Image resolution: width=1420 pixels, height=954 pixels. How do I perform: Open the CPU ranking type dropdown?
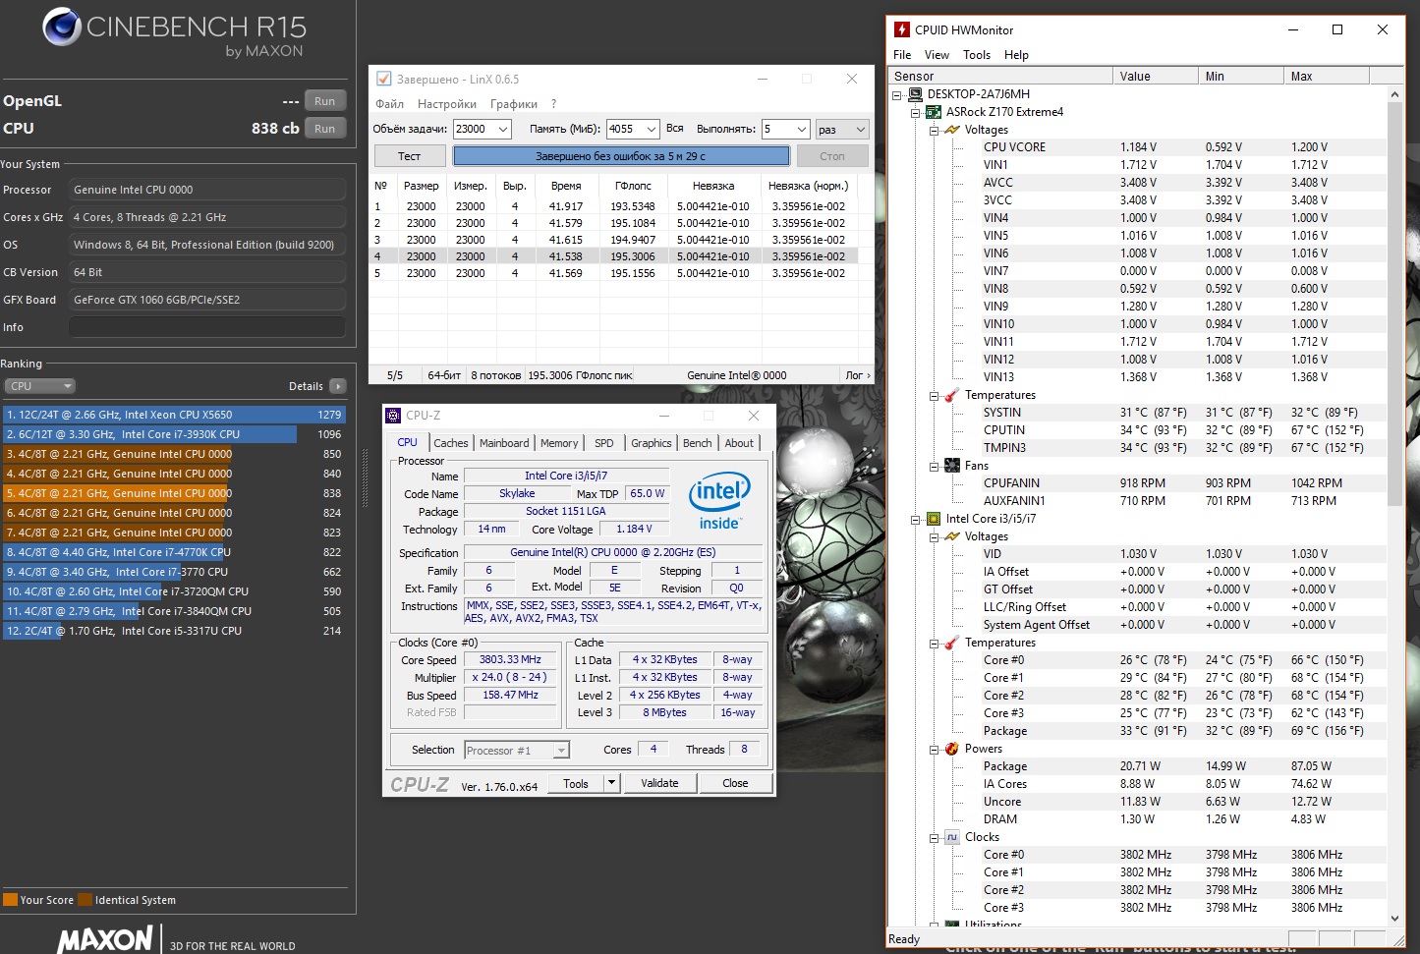pos(39,386)
